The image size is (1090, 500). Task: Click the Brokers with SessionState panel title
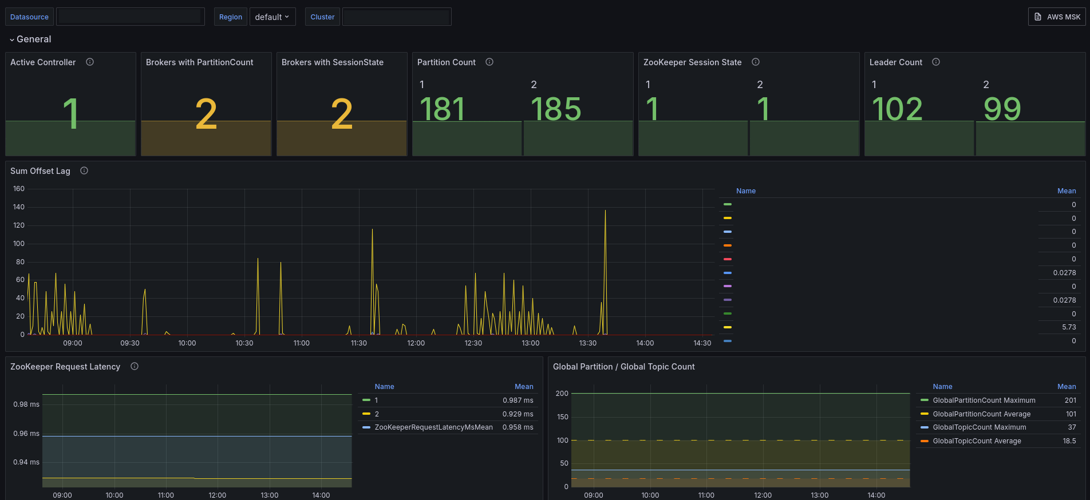332,62
